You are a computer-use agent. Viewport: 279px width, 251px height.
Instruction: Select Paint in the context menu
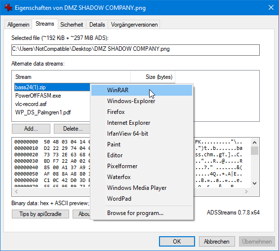pos(142,144)
